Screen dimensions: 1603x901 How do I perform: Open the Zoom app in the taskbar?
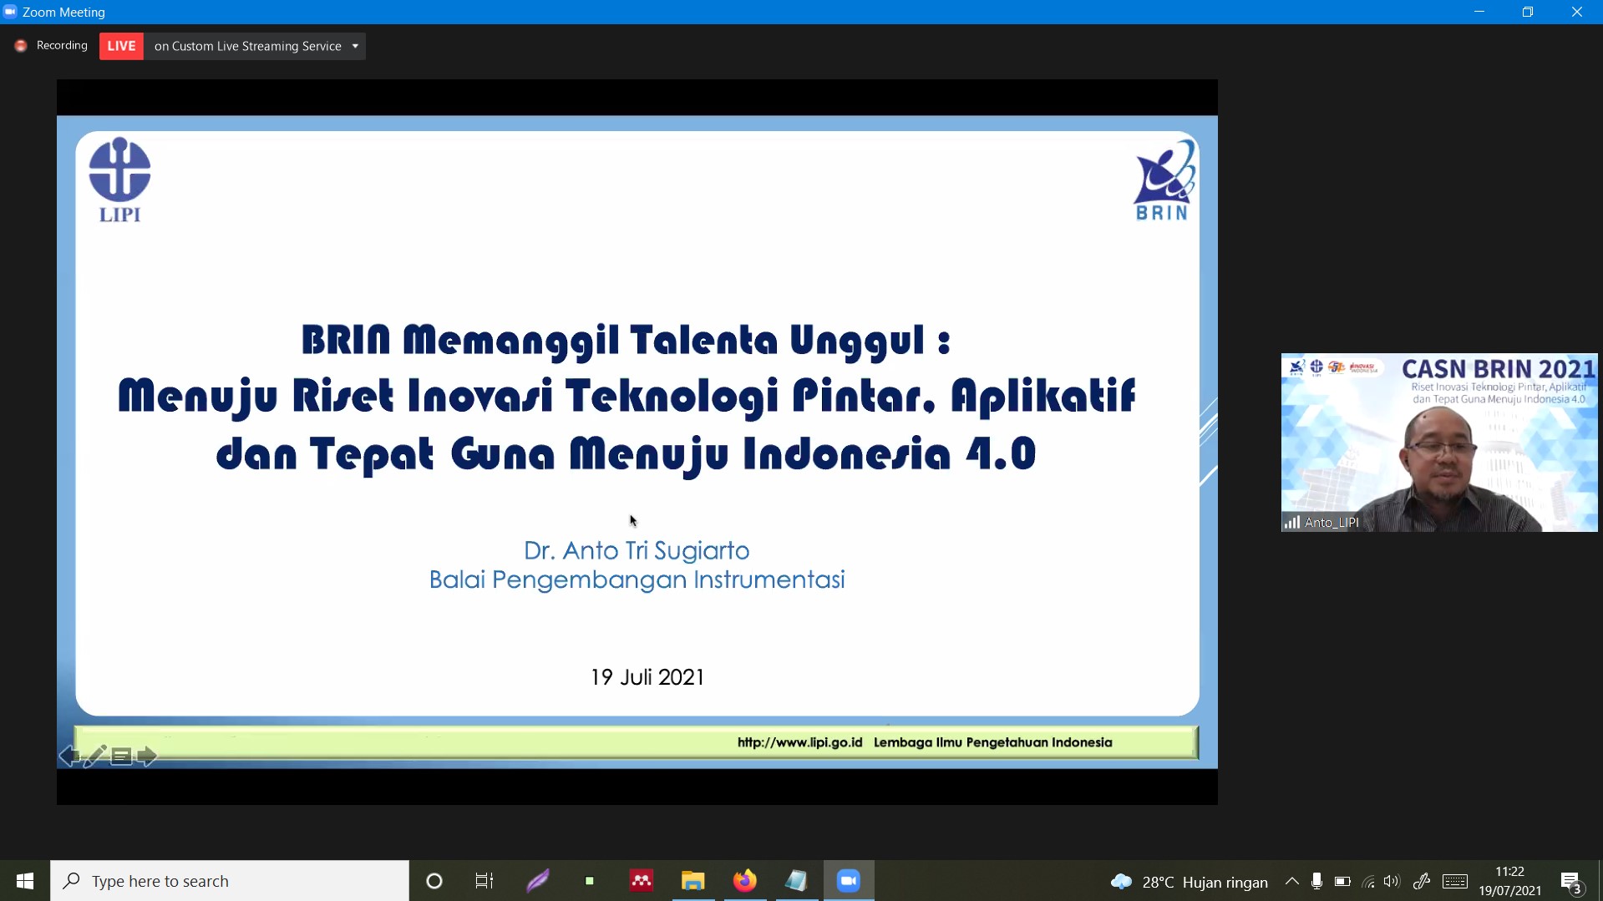click(x=848, y=881)
